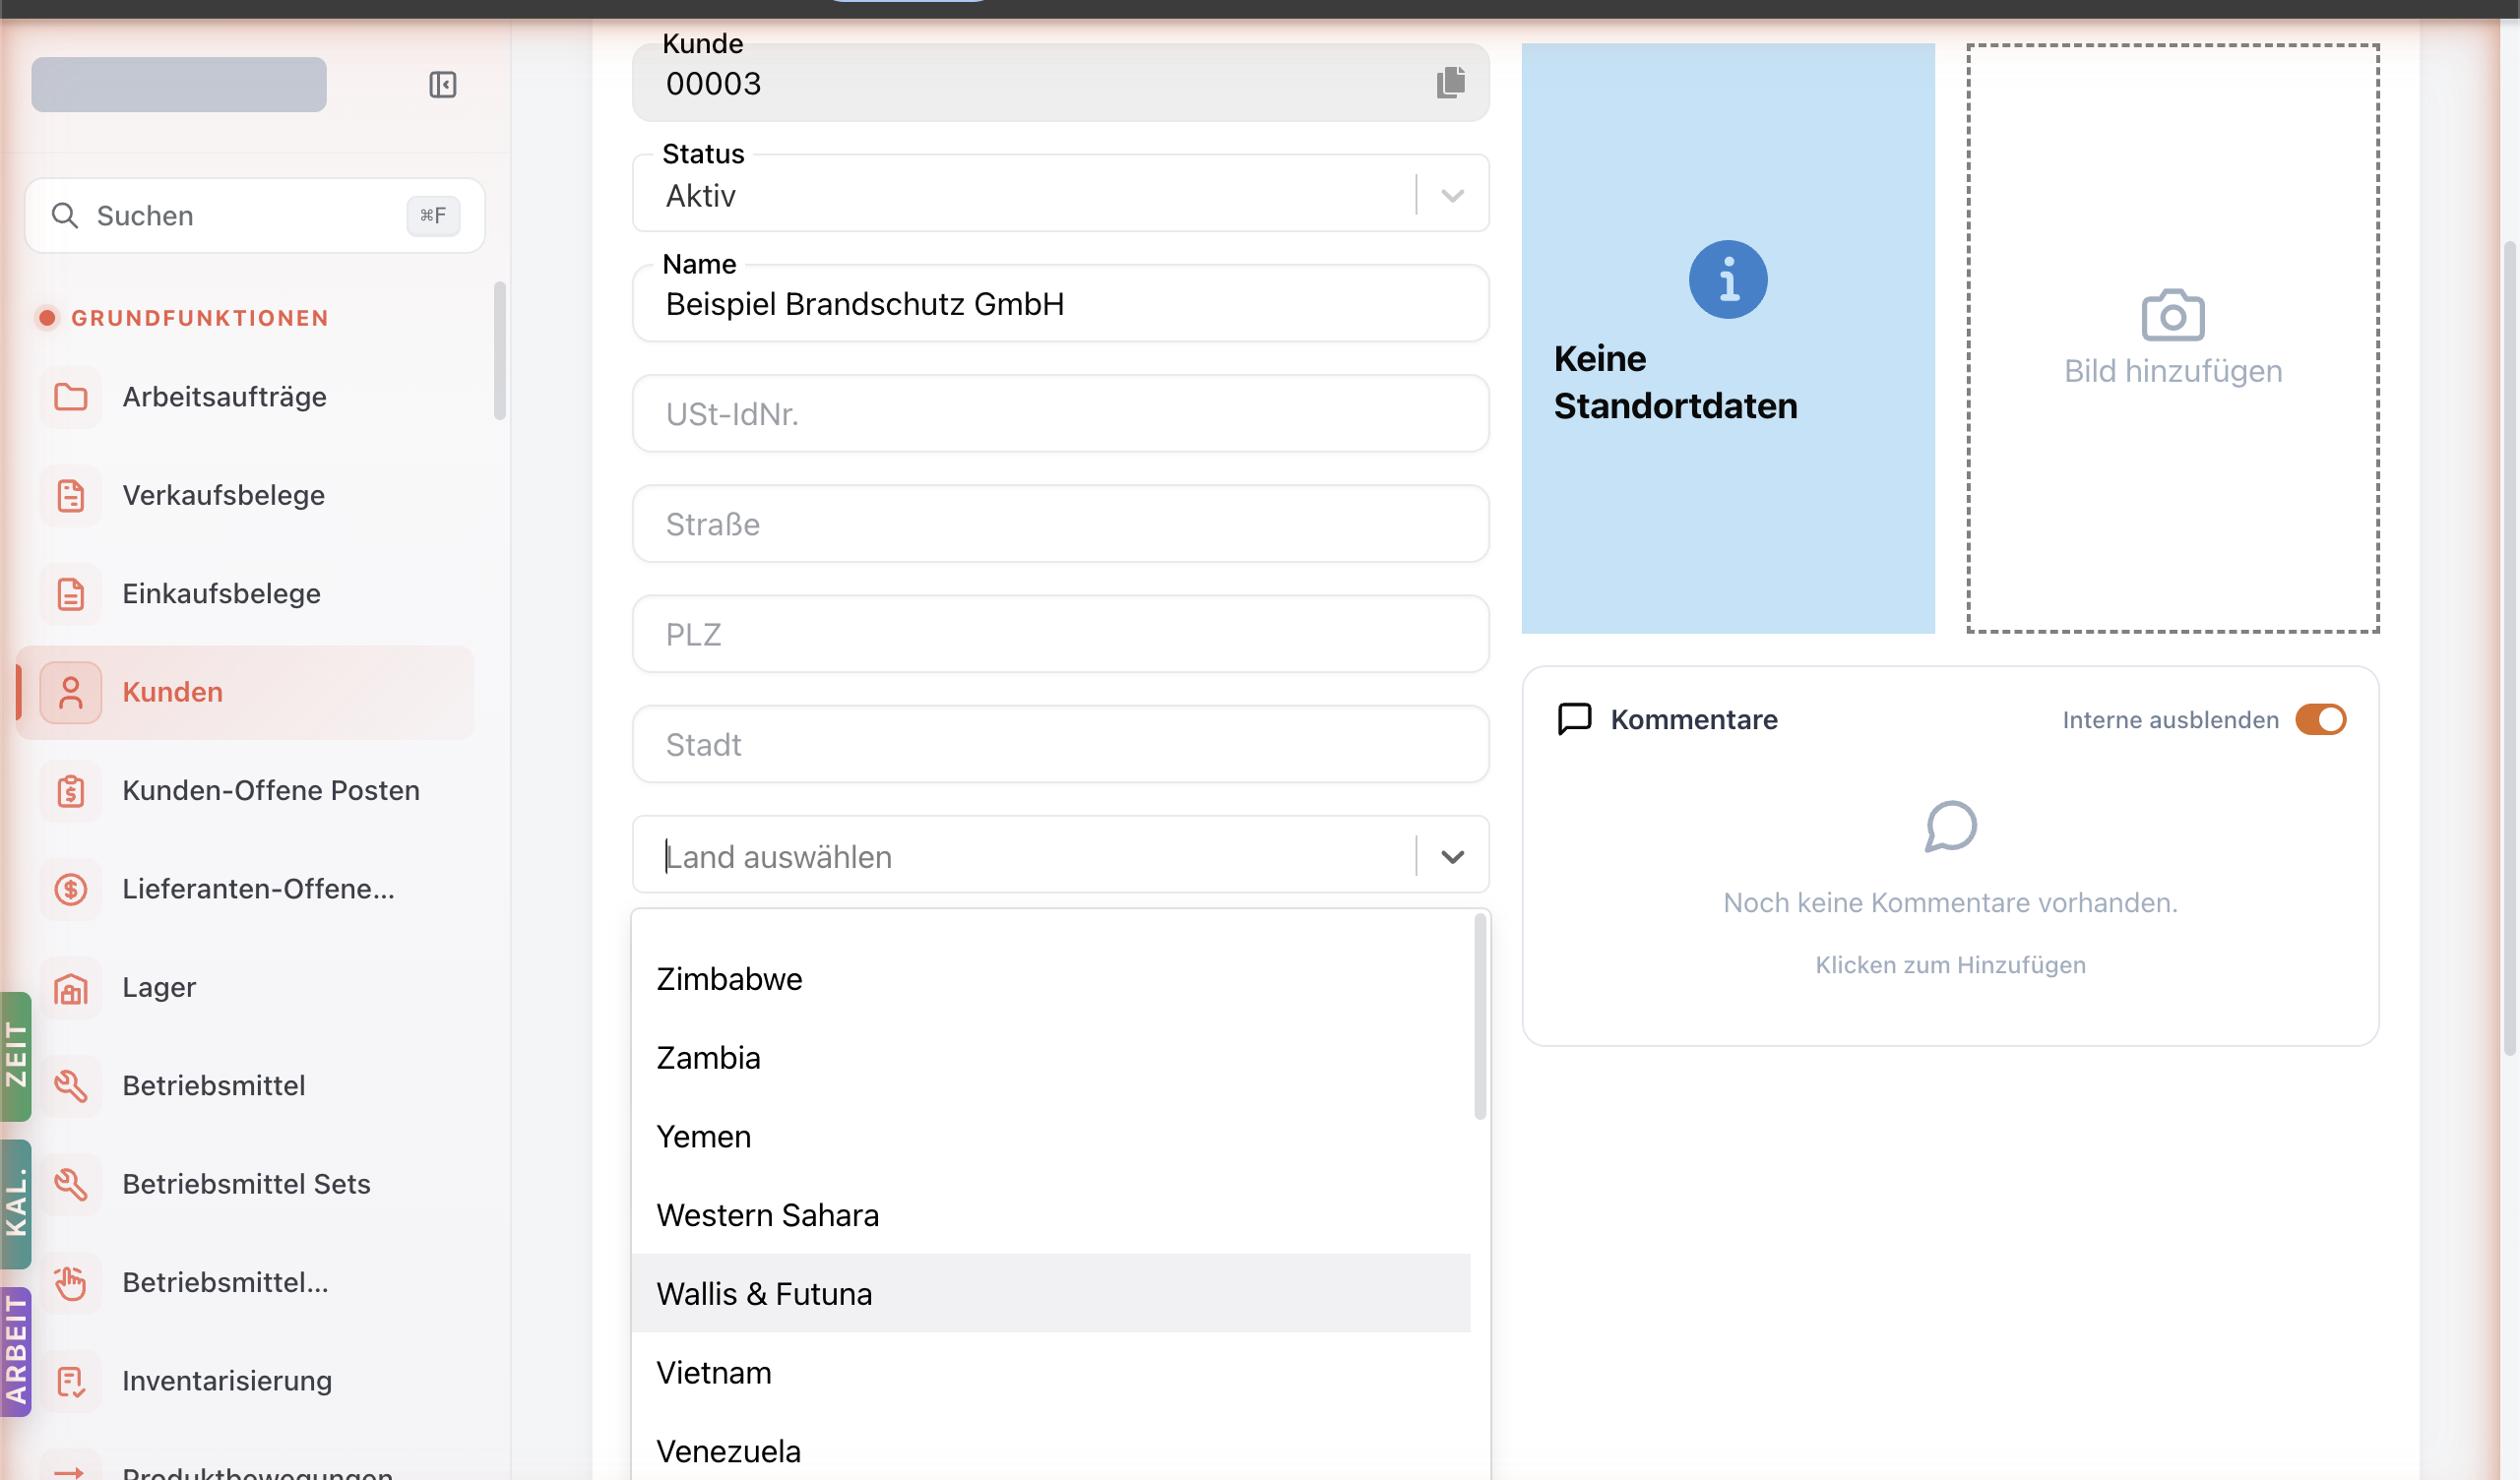2520x1480 pixels.
Task: Click the Lager warehouse icon
Action: [x=71, y=988]
